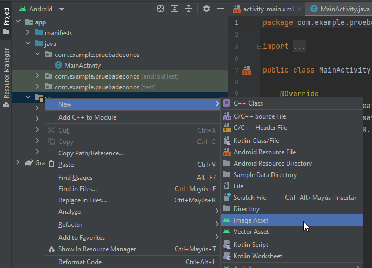
Task: Click the Gradle elephant icon
Action: click(29, 163)
